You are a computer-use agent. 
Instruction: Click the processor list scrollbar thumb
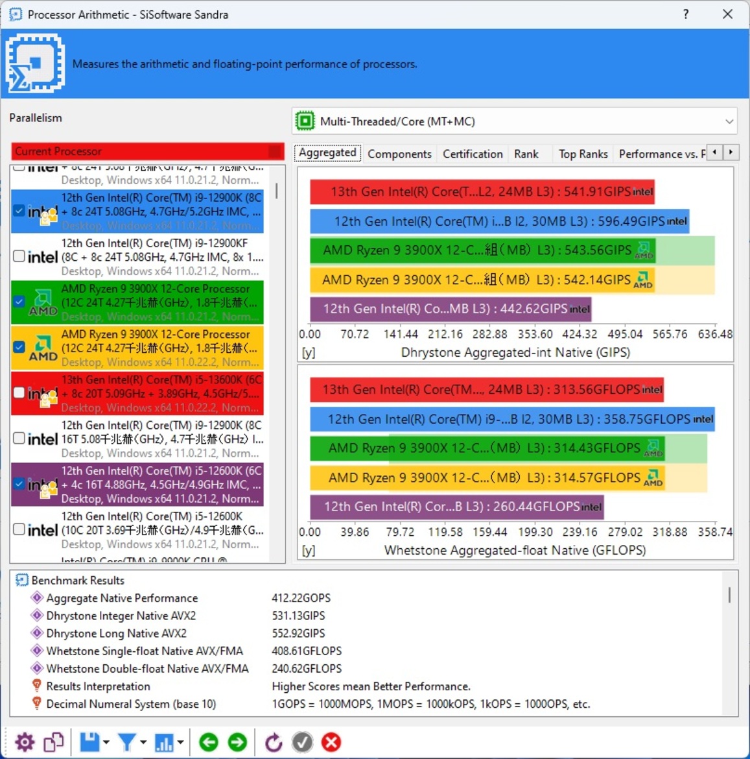click(277, 190)
